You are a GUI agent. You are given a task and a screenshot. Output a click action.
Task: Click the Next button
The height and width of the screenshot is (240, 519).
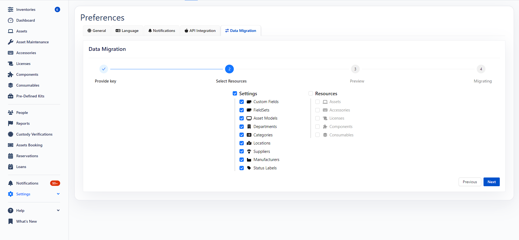click(491, 182)
